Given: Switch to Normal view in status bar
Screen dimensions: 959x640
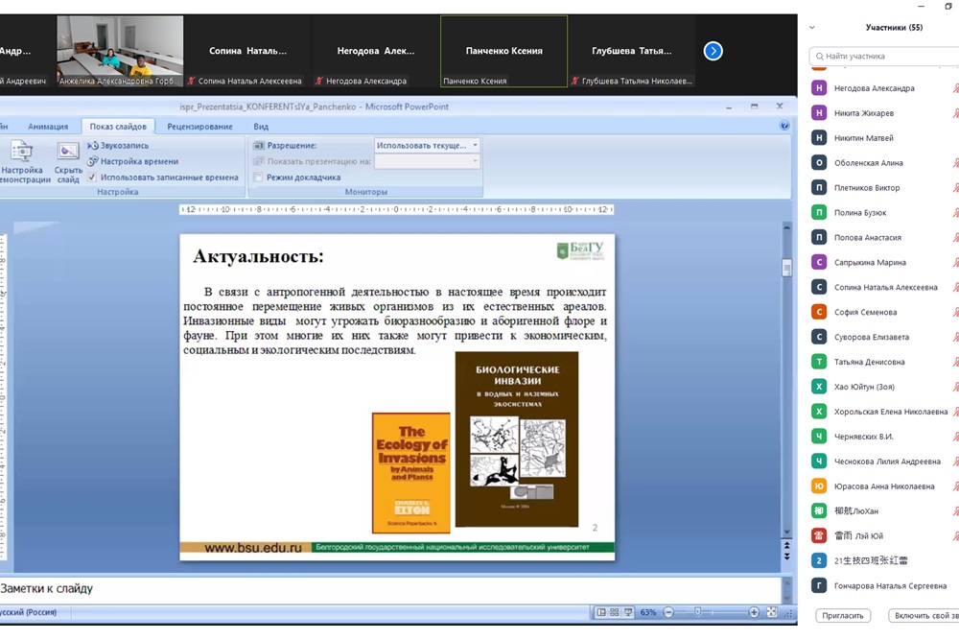Looking at the screenshot, I should tap(601, 612).
